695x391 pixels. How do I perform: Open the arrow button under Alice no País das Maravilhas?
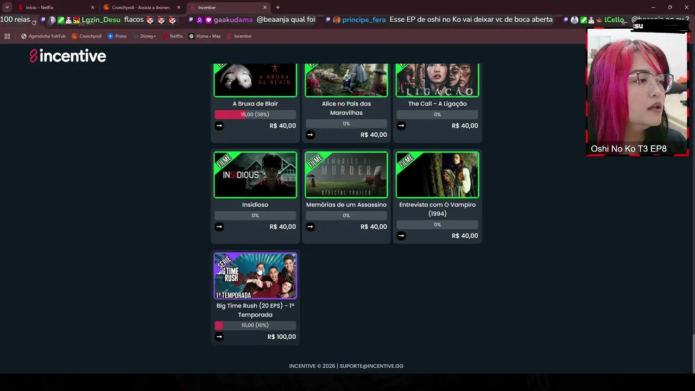(311, 135)
